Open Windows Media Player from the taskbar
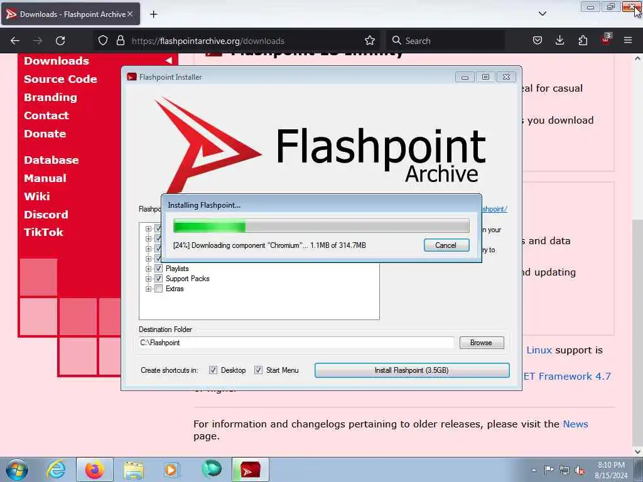643x482 pixels. 171,469
